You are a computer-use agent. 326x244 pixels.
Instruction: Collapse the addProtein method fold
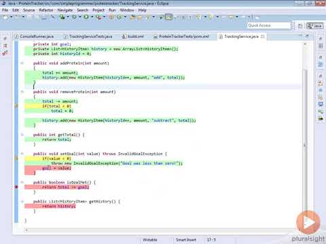[22, 63]
